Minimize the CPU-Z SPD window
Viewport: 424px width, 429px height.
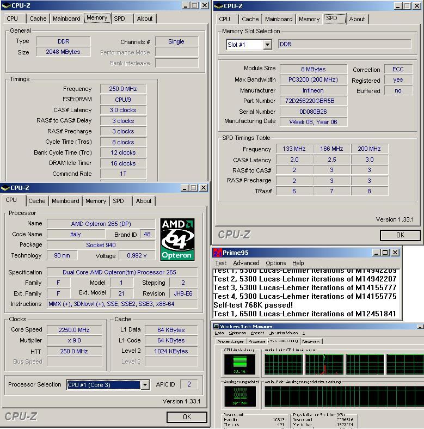click(x=398, y=6)
